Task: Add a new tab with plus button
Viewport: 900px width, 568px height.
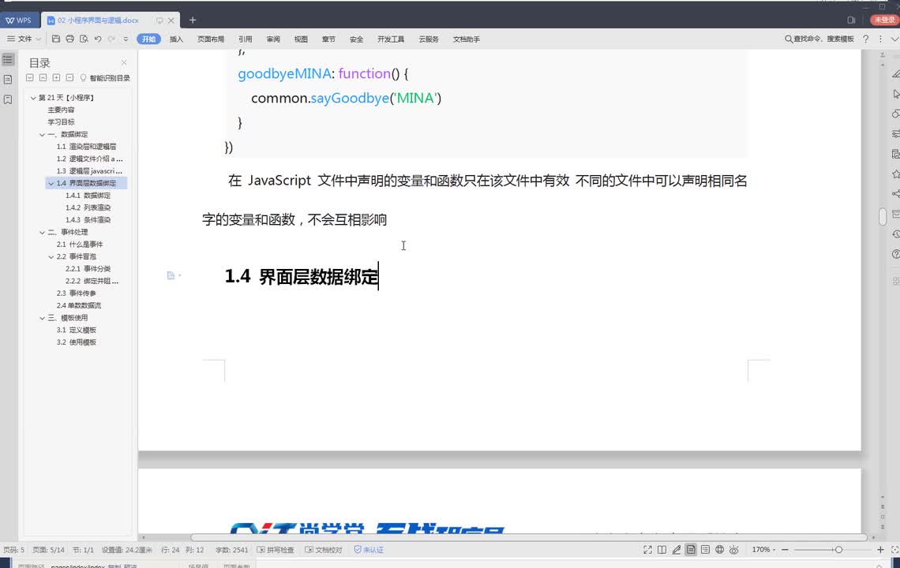Action: coord(193,20)
